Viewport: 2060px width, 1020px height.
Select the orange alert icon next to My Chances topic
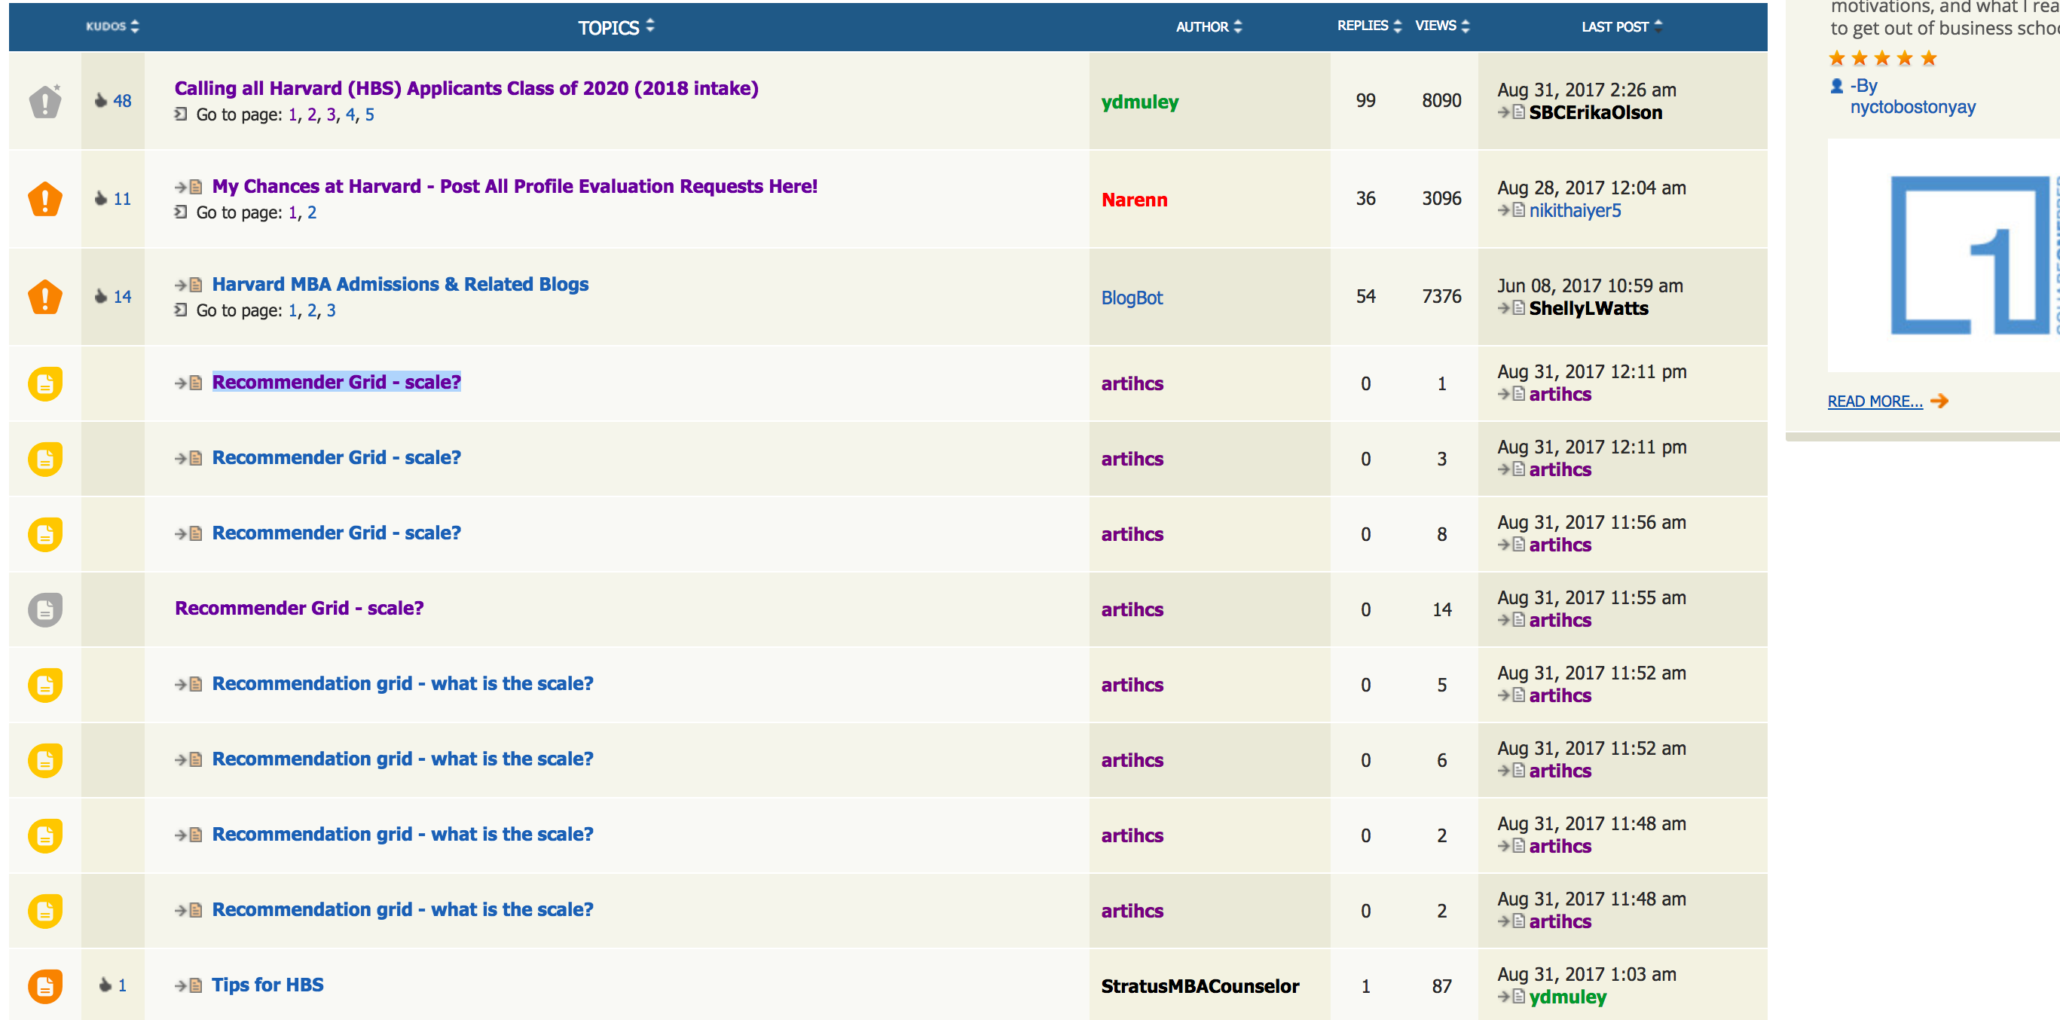(x=44, y=199)
